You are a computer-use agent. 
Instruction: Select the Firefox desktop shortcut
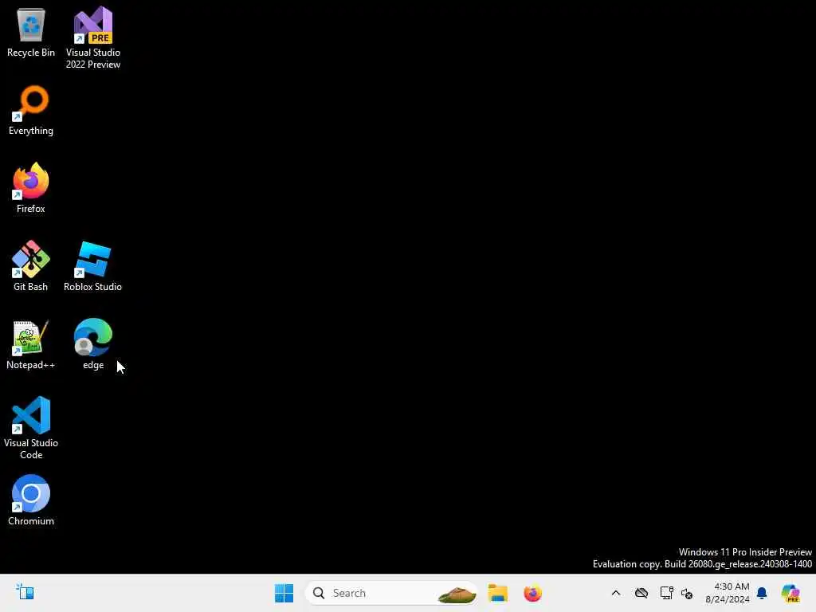coord(31,188)
